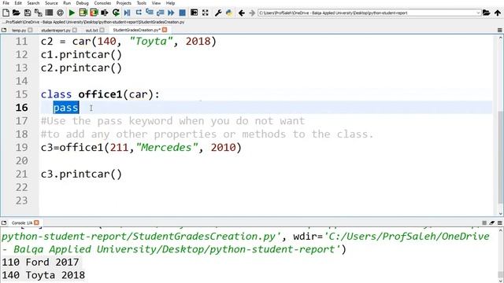Change to the parent directory
This screenshot has height=283, width=504.
tap(498, 13)
